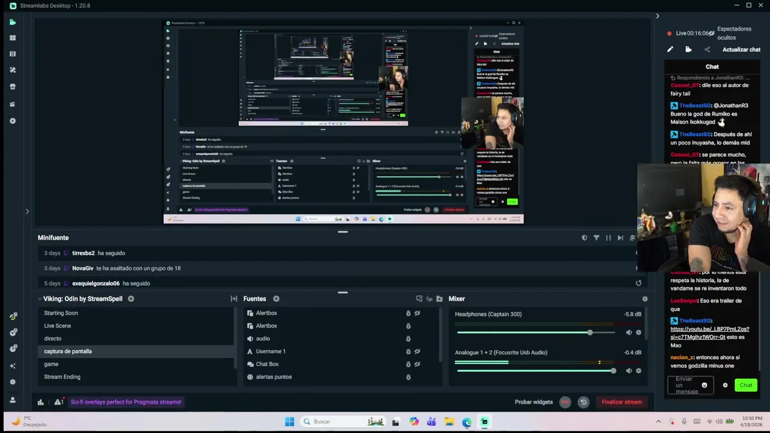The image size is (770, 433).
Task: Expand the Viking: Odin scene collection dropdown
Action: coord(40,299)
